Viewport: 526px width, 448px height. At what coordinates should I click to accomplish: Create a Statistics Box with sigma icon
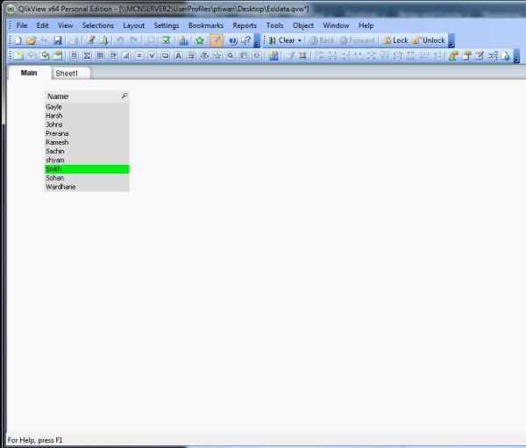87,56
